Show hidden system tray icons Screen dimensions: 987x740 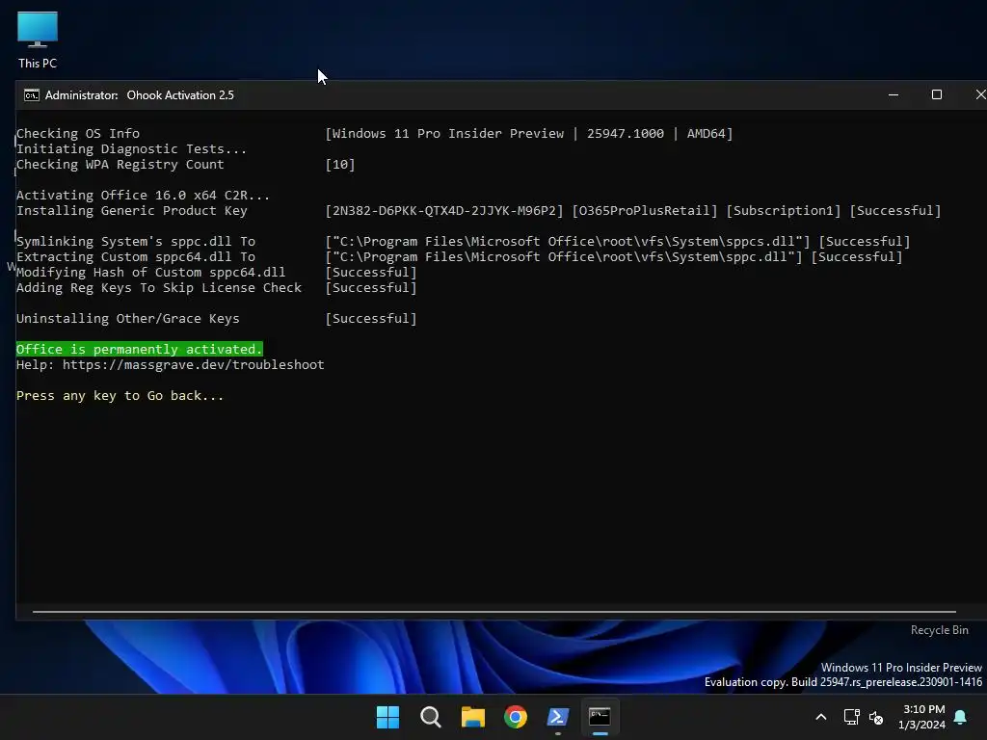[x=821, y=717]
